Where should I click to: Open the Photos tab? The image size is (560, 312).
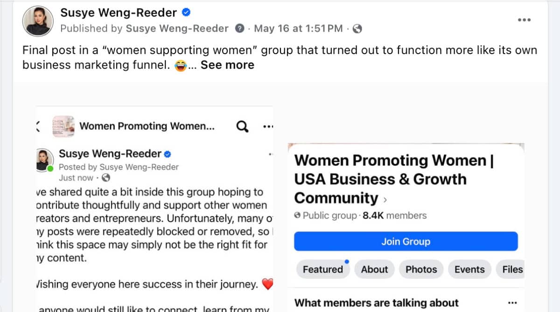421,269
